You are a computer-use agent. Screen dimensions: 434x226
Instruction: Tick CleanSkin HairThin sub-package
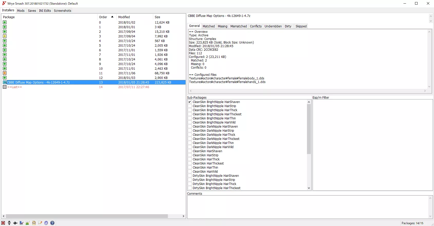(x=190, y=167)
